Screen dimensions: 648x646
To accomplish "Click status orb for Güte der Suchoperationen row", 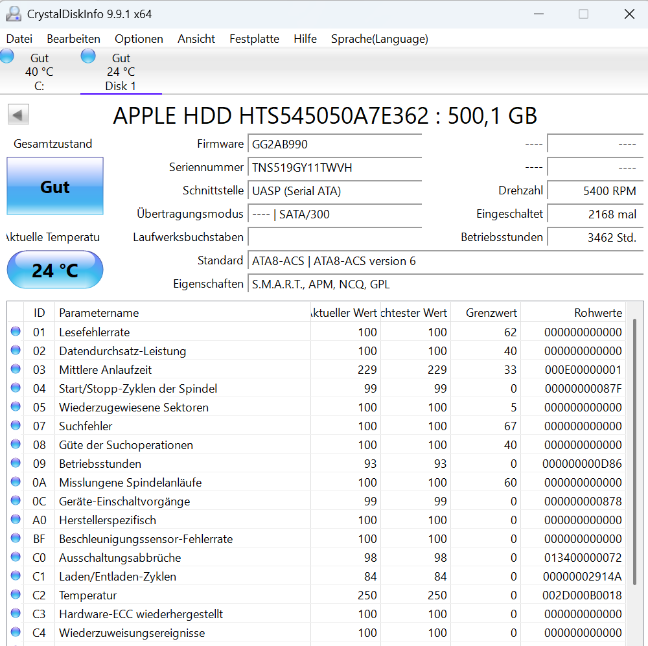I will [16, 444].
